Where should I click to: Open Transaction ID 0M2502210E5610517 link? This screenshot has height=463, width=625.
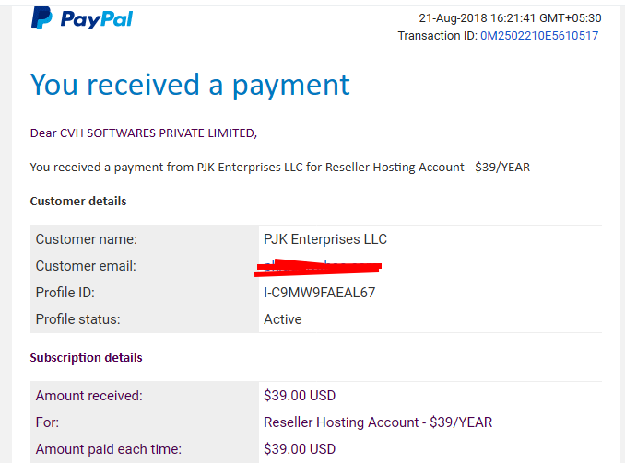[x=539, y=35]
